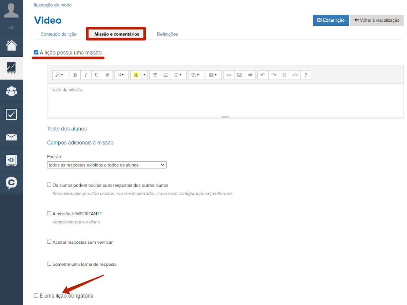Open the mail envelope icon in sidebar

(12, 137)
